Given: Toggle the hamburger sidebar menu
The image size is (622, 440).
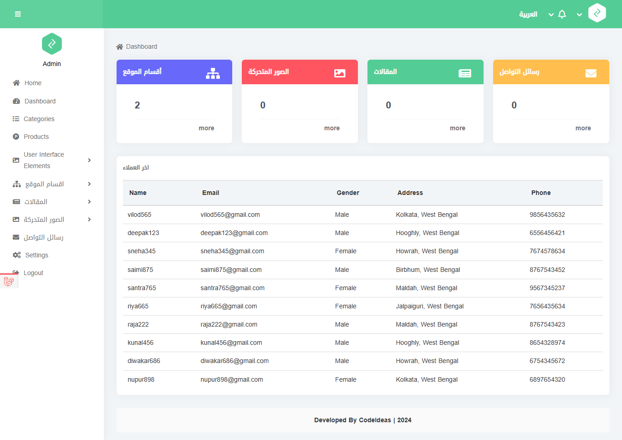Looking at the screenshot, I should [18, 14].
